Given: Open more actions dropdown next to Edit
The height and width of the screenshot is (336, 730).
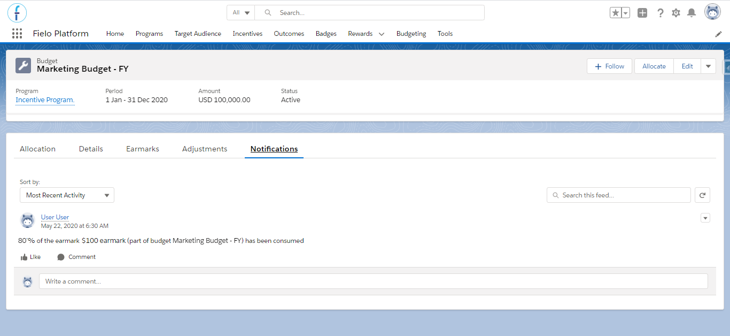Looking at the screenshot, I should [708, 66].
